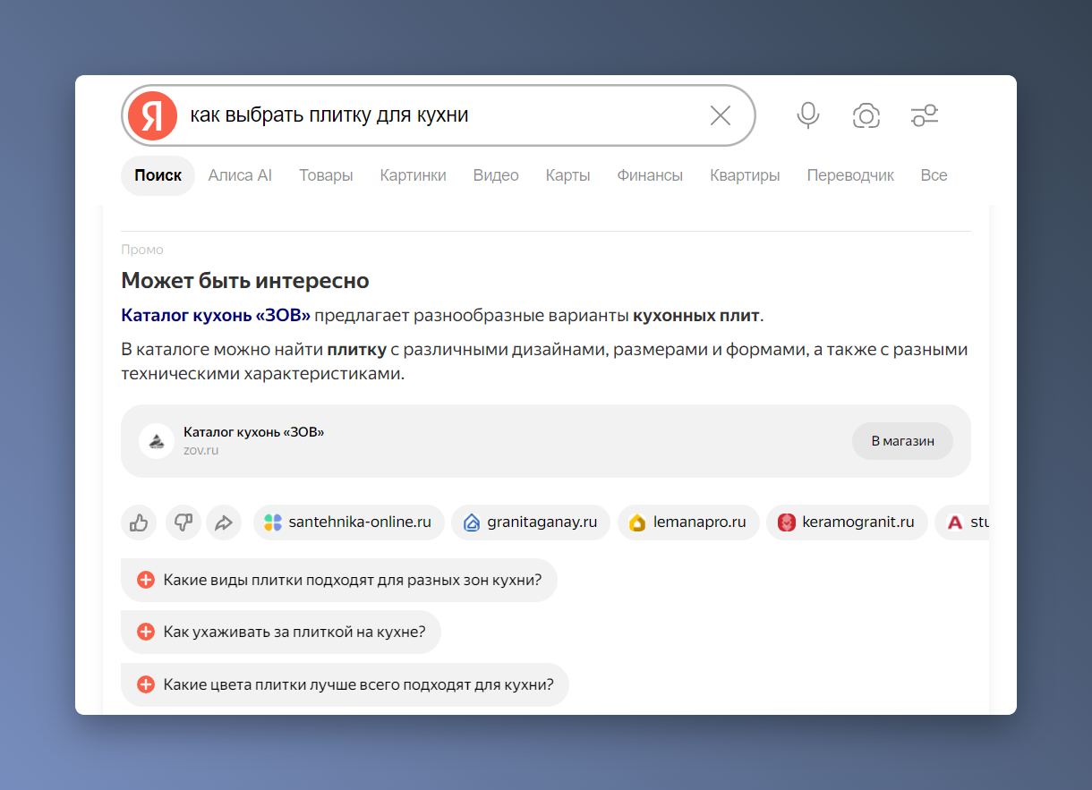Click keramogranit.ru favicon
The image size is (1092, 790).
coord(787,522)
